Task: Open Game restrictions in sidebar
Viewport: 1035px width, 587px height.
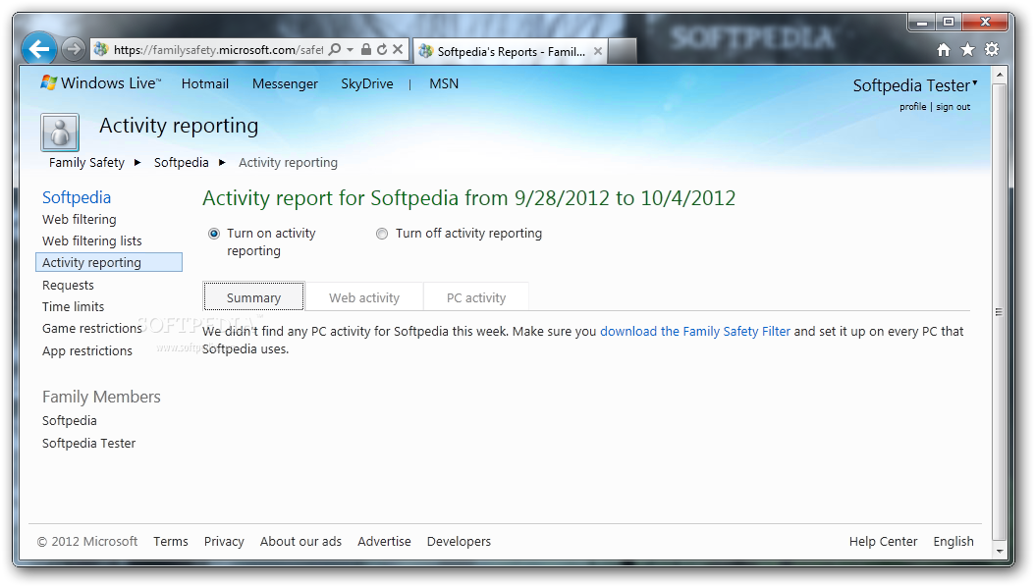Action: 91,329
